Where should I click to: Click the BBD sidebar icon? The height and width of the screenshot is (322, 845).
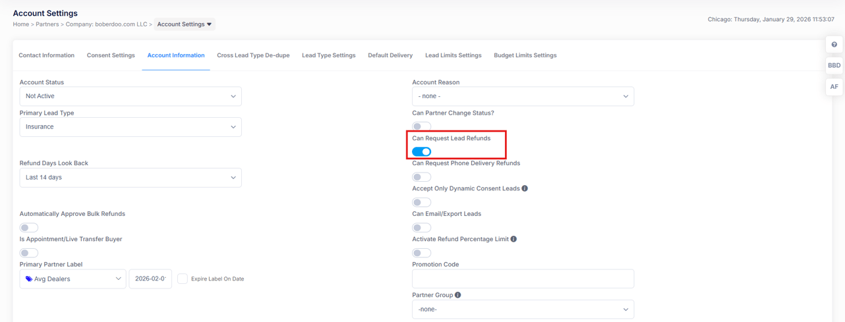[834, 66]
